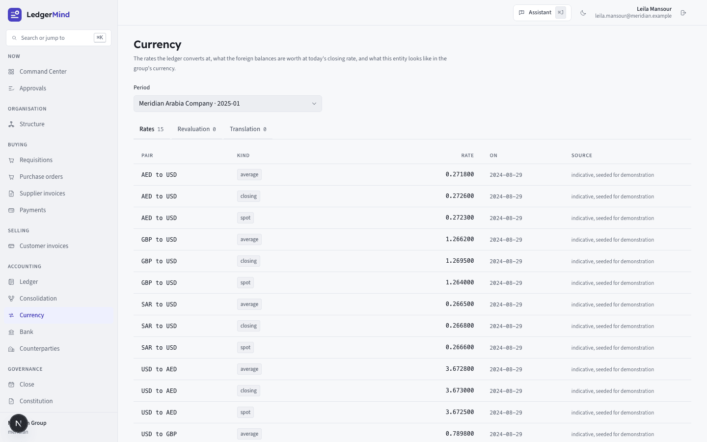Go to Counterparties
Image resolution: width=707 pixels, height=442 pixels.
coord(59,349)
